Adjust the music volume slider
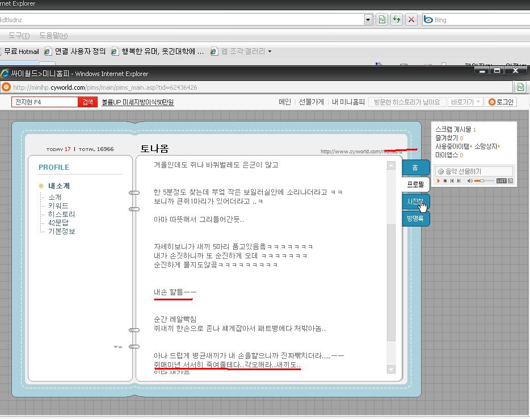This screenshot has height=419, width=530. tap(483, 181)
